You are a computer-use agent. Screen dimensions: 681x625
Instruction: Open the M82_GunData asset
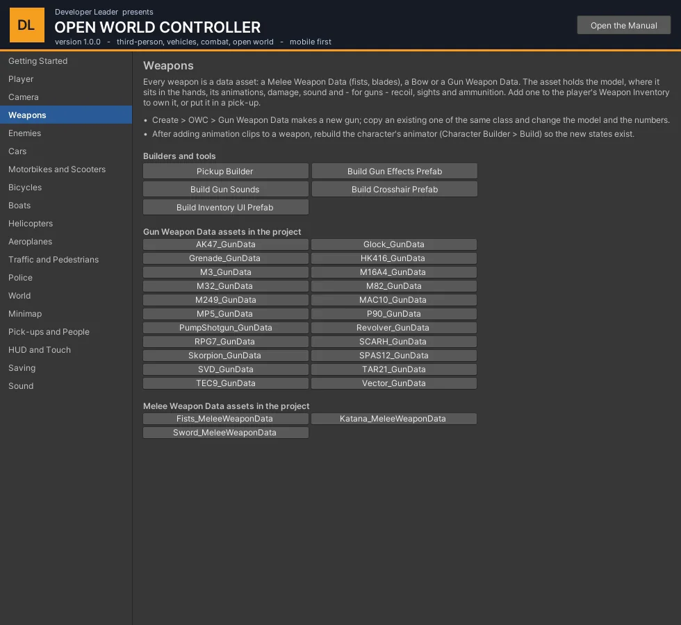click(394, 286)
